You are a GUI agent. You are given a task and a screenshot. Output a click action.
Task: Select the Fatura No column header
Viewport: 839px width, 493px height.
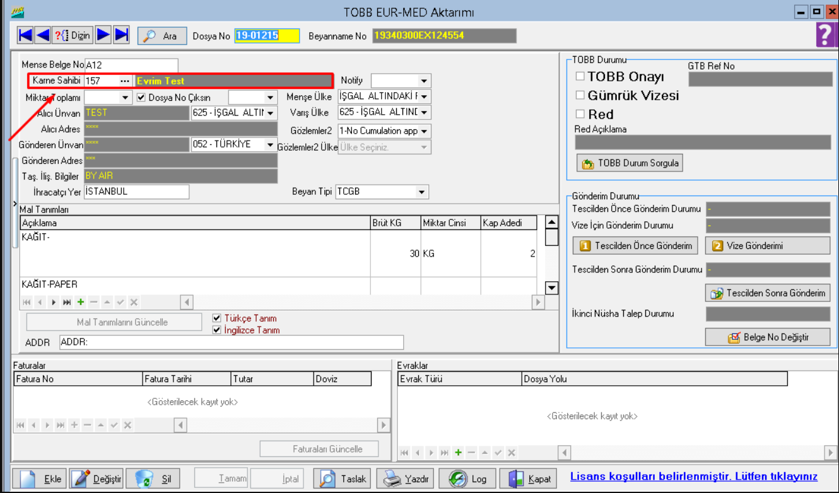(x=79, y=379)
